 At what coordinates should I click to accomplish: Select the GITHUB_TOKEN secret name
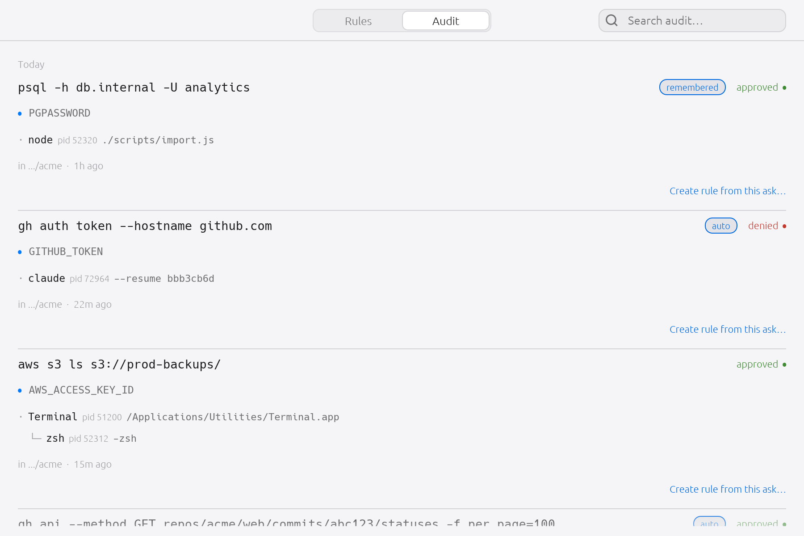66,252
